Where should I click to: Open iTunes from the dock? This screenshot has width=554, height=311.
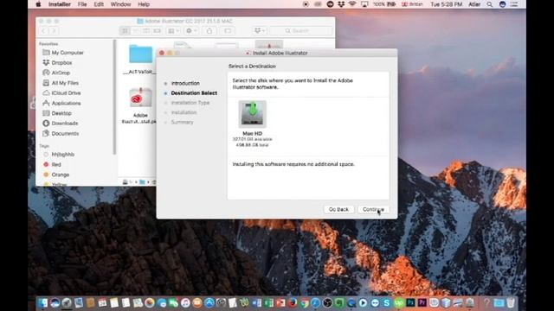click(185, 302)
